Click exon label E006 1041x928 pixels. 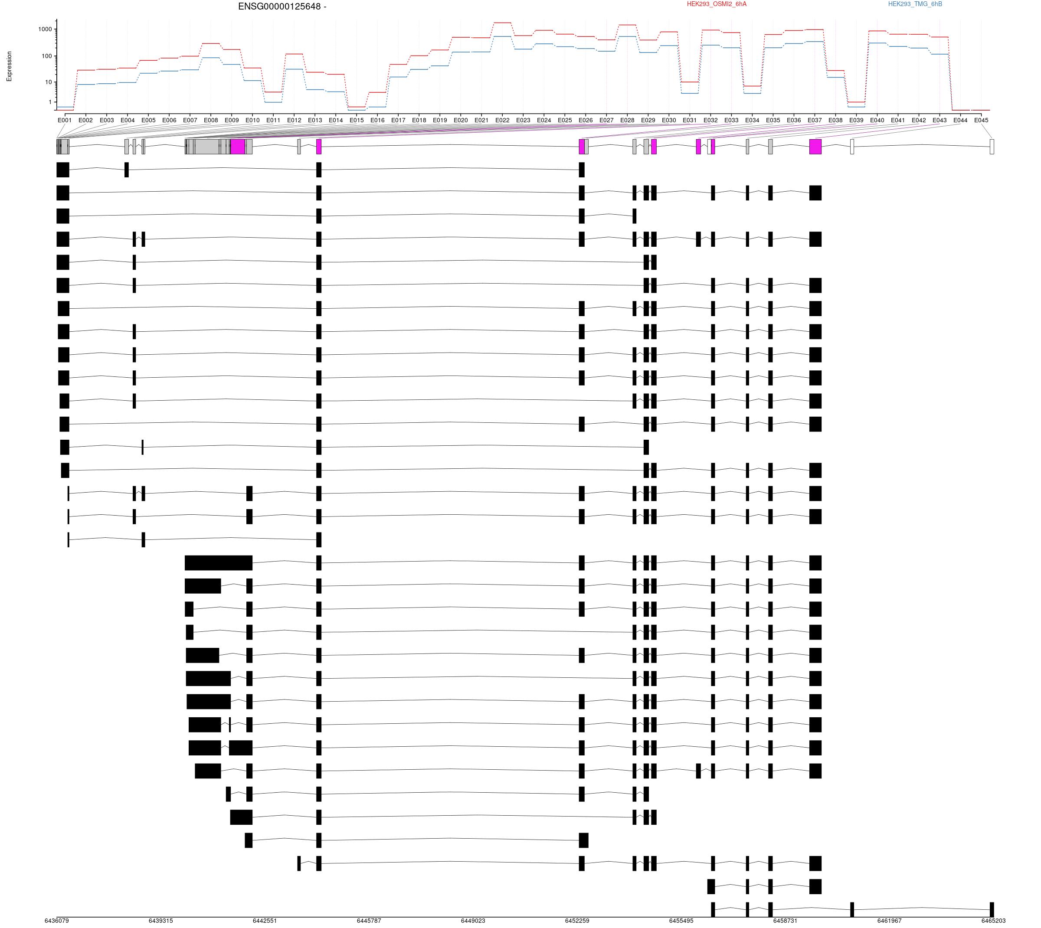(169, 120)
